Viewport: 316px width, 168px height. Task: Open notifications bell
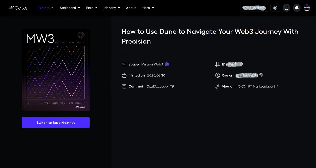coord(297,8)
